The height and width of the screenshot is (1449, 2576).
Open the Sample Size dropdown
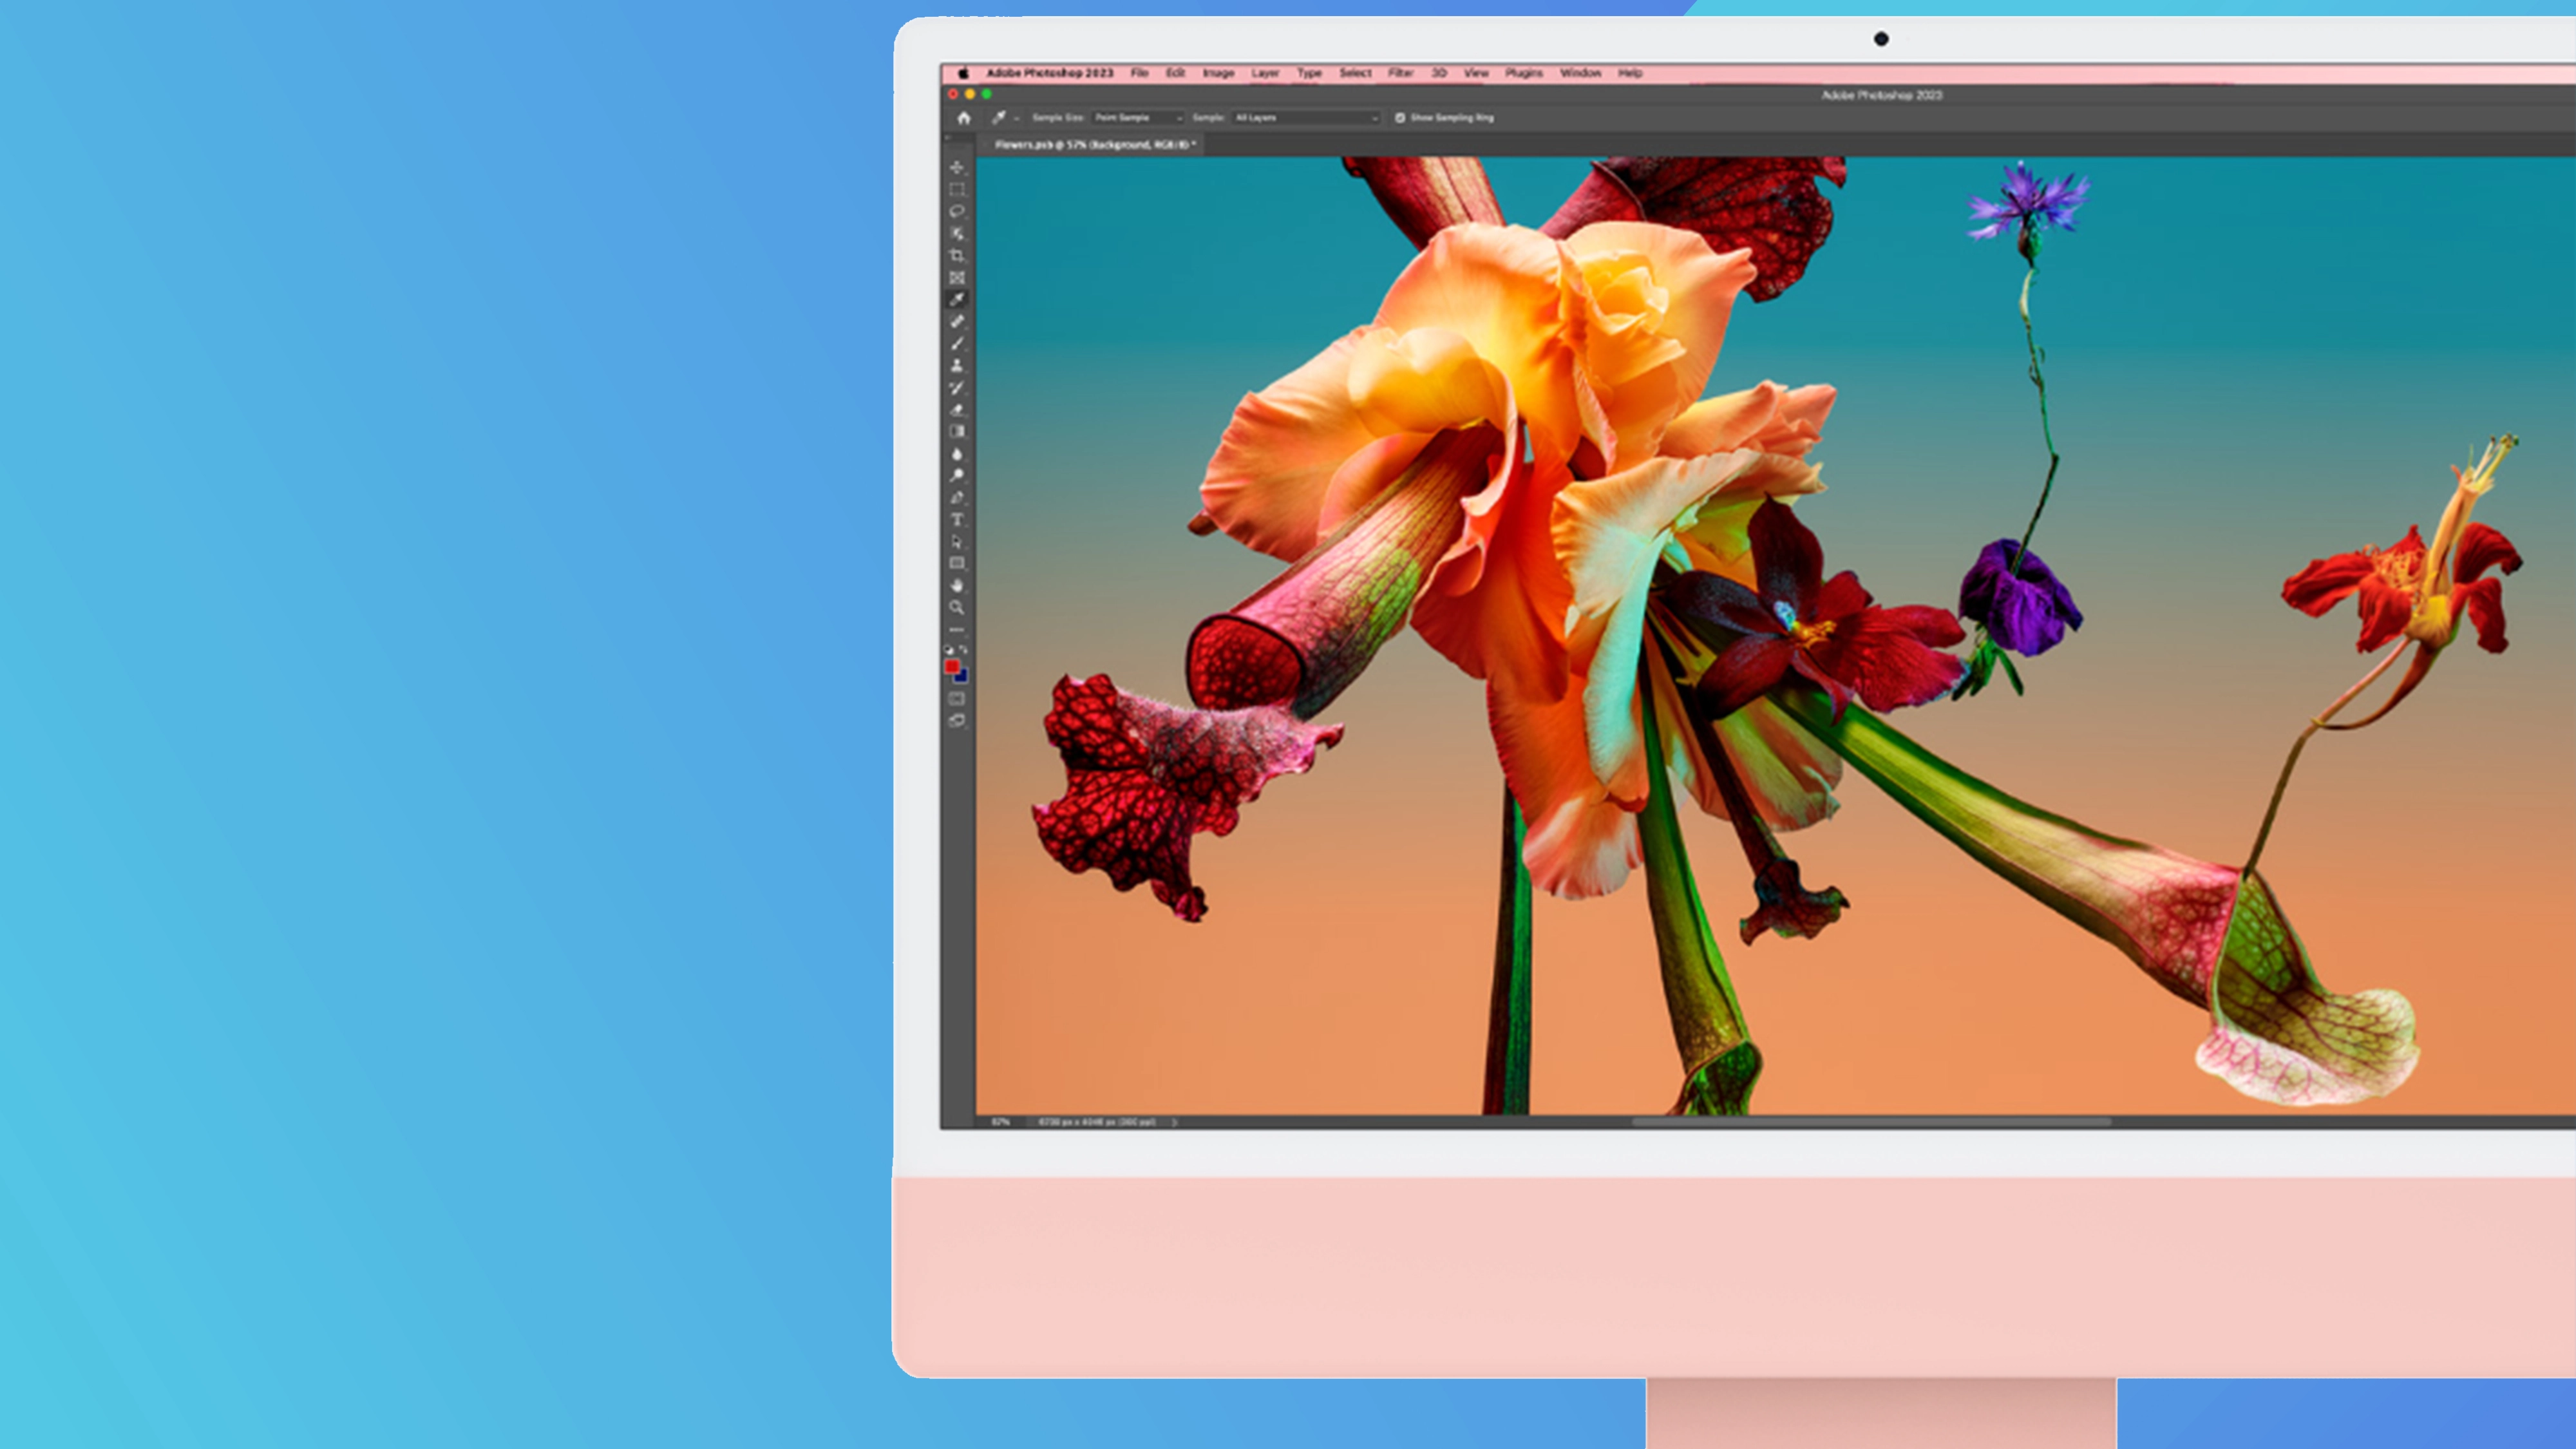click(x=1138, y=118)
